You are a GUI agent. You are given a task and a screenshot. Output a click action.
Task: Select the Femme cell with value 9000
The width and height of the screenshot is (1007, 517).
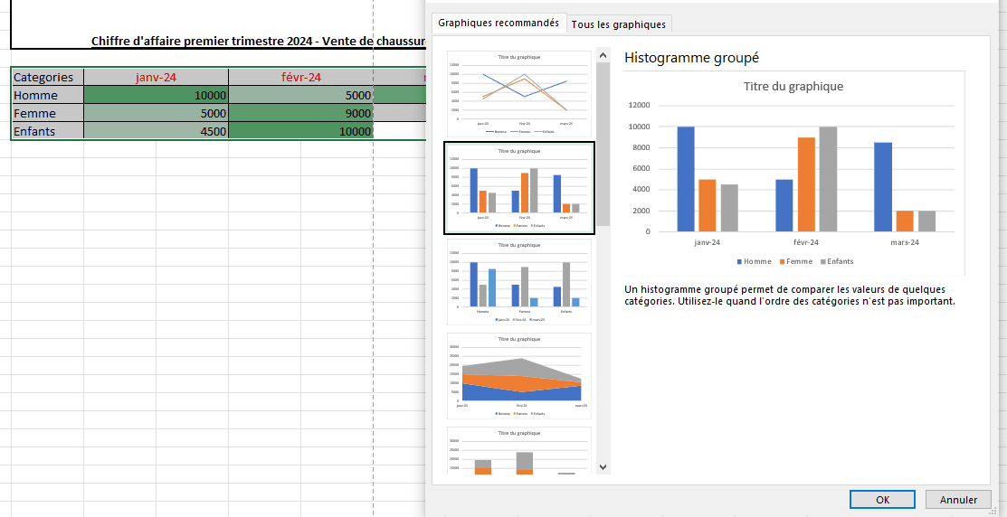click(300, 114)
